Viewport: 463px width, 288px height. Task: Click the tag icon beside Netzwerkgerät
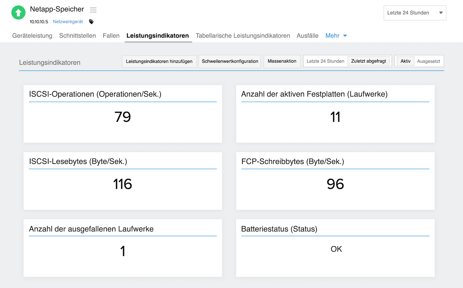(91, 22)
